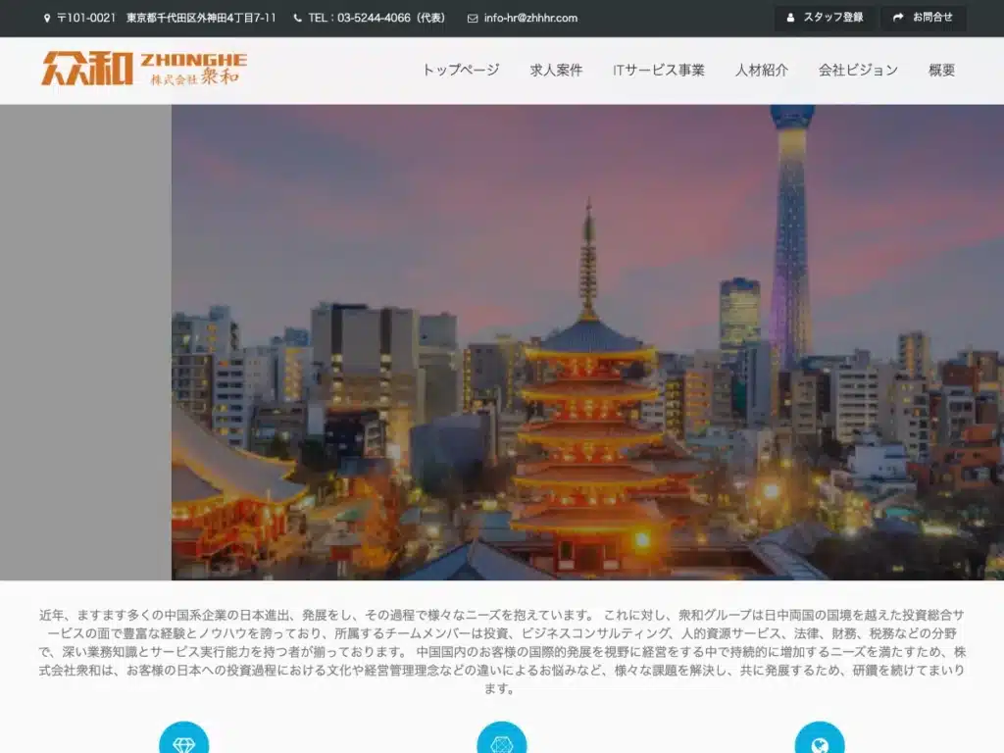Click the phone icon next to TEL
The height and width of the screenshot is (753, 1004).
[x=298, y=18]
